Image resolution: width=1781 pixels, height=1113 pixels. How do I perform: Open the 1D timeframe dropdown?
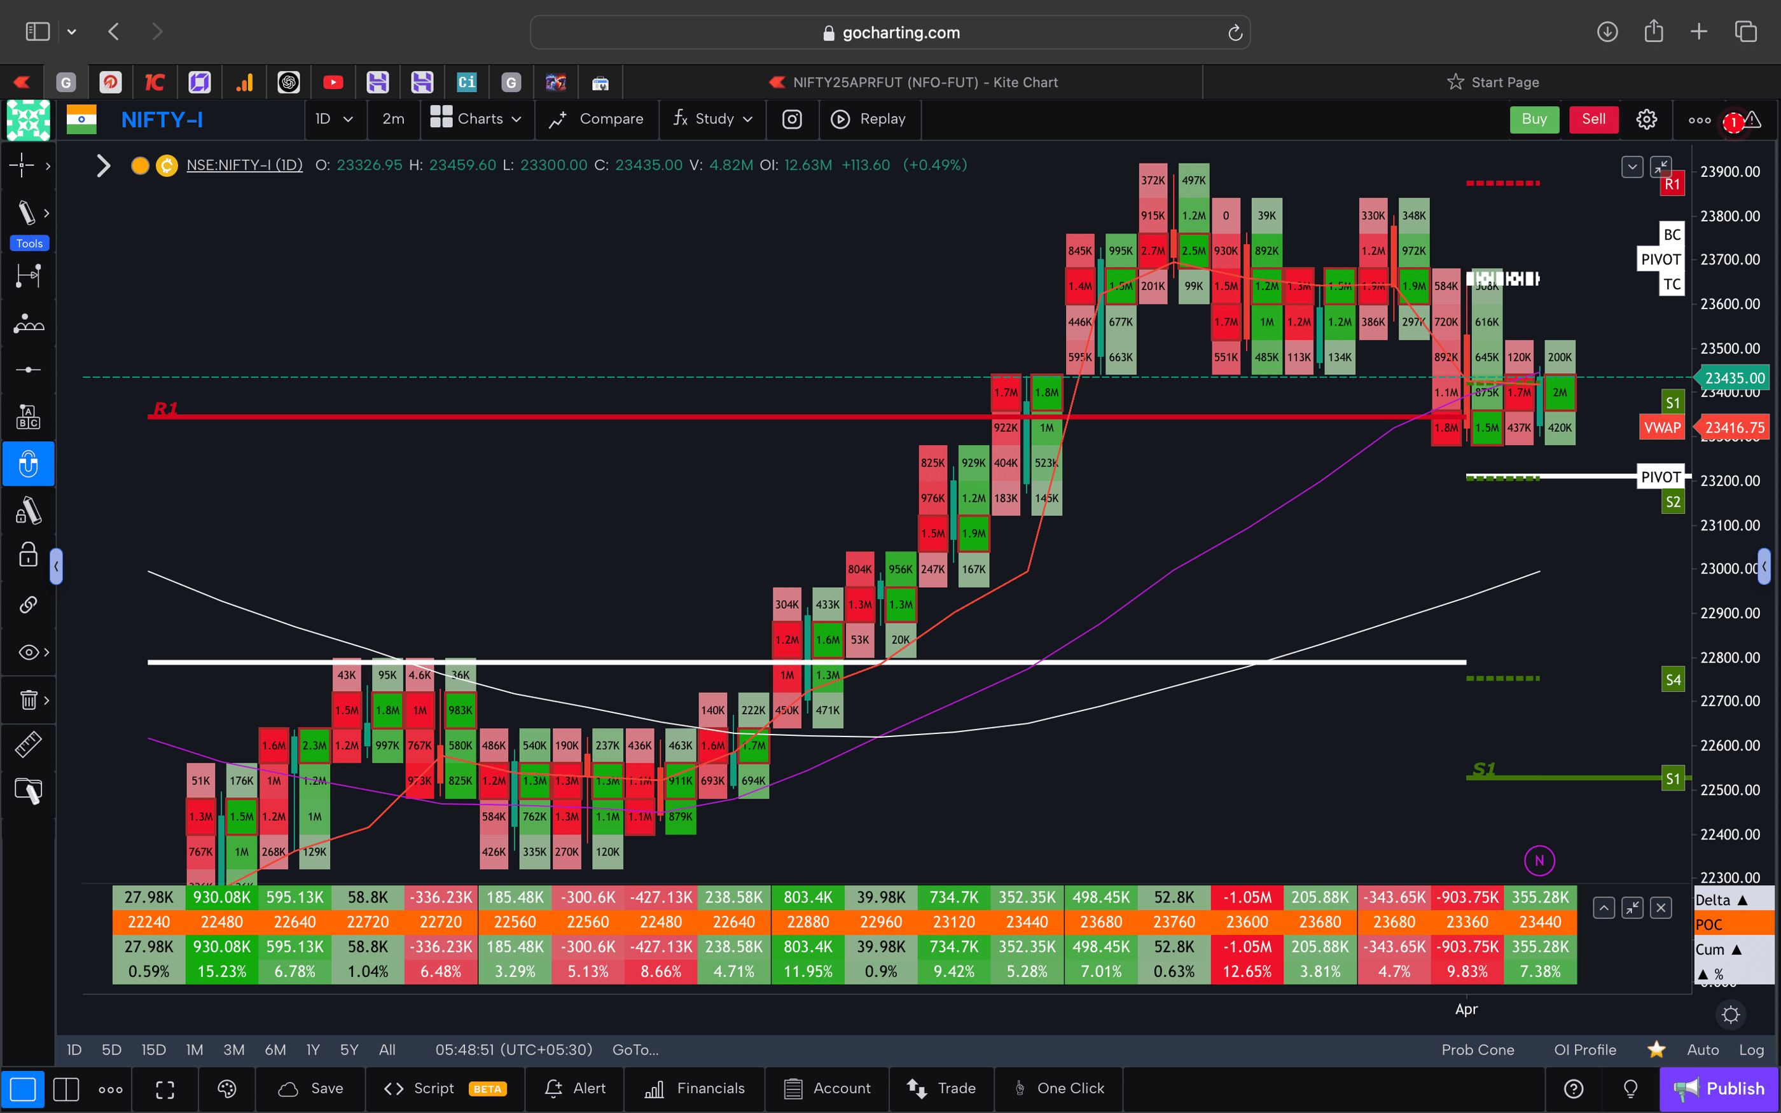click(335, 118)
